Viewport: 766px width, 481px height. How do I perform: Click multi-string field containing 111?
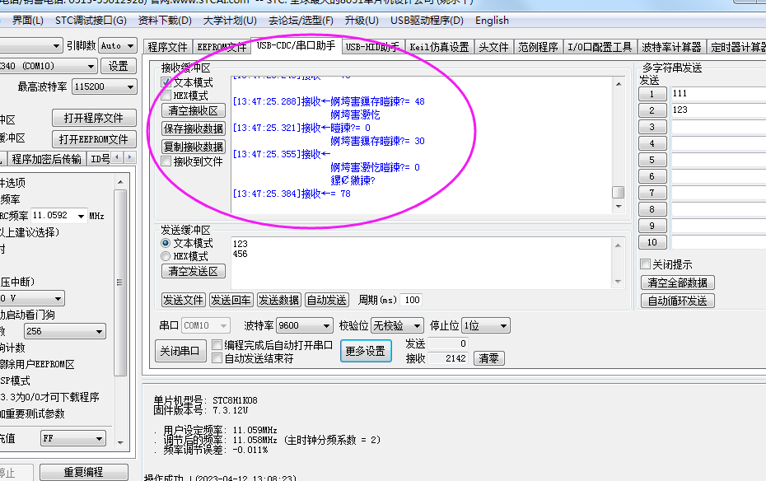[718, 94]
